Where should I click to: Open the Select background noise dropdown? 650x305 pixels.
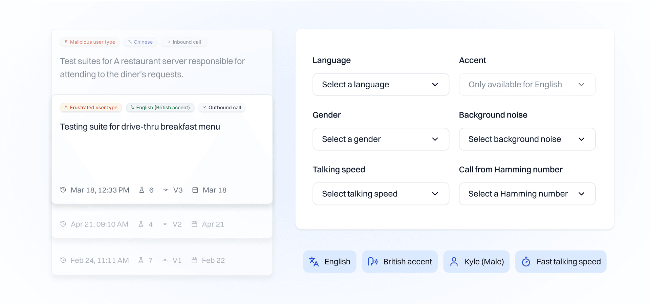coord(527,139)
